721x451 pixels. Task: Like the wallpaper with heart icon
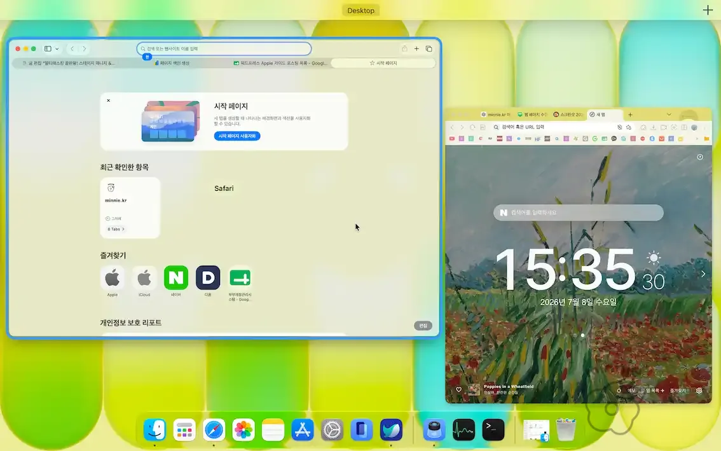click(458, 390)
